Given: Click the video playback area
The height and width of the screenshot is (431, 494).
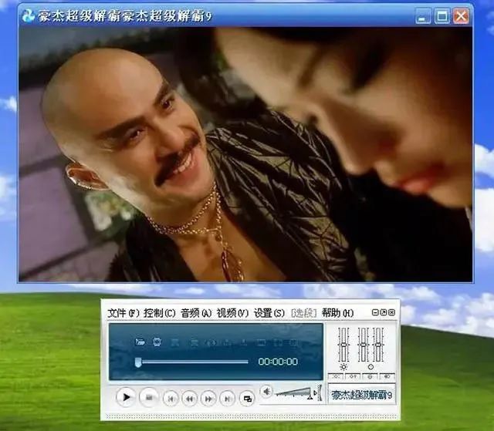Looking at the screenshot, I should pos(245,154).
